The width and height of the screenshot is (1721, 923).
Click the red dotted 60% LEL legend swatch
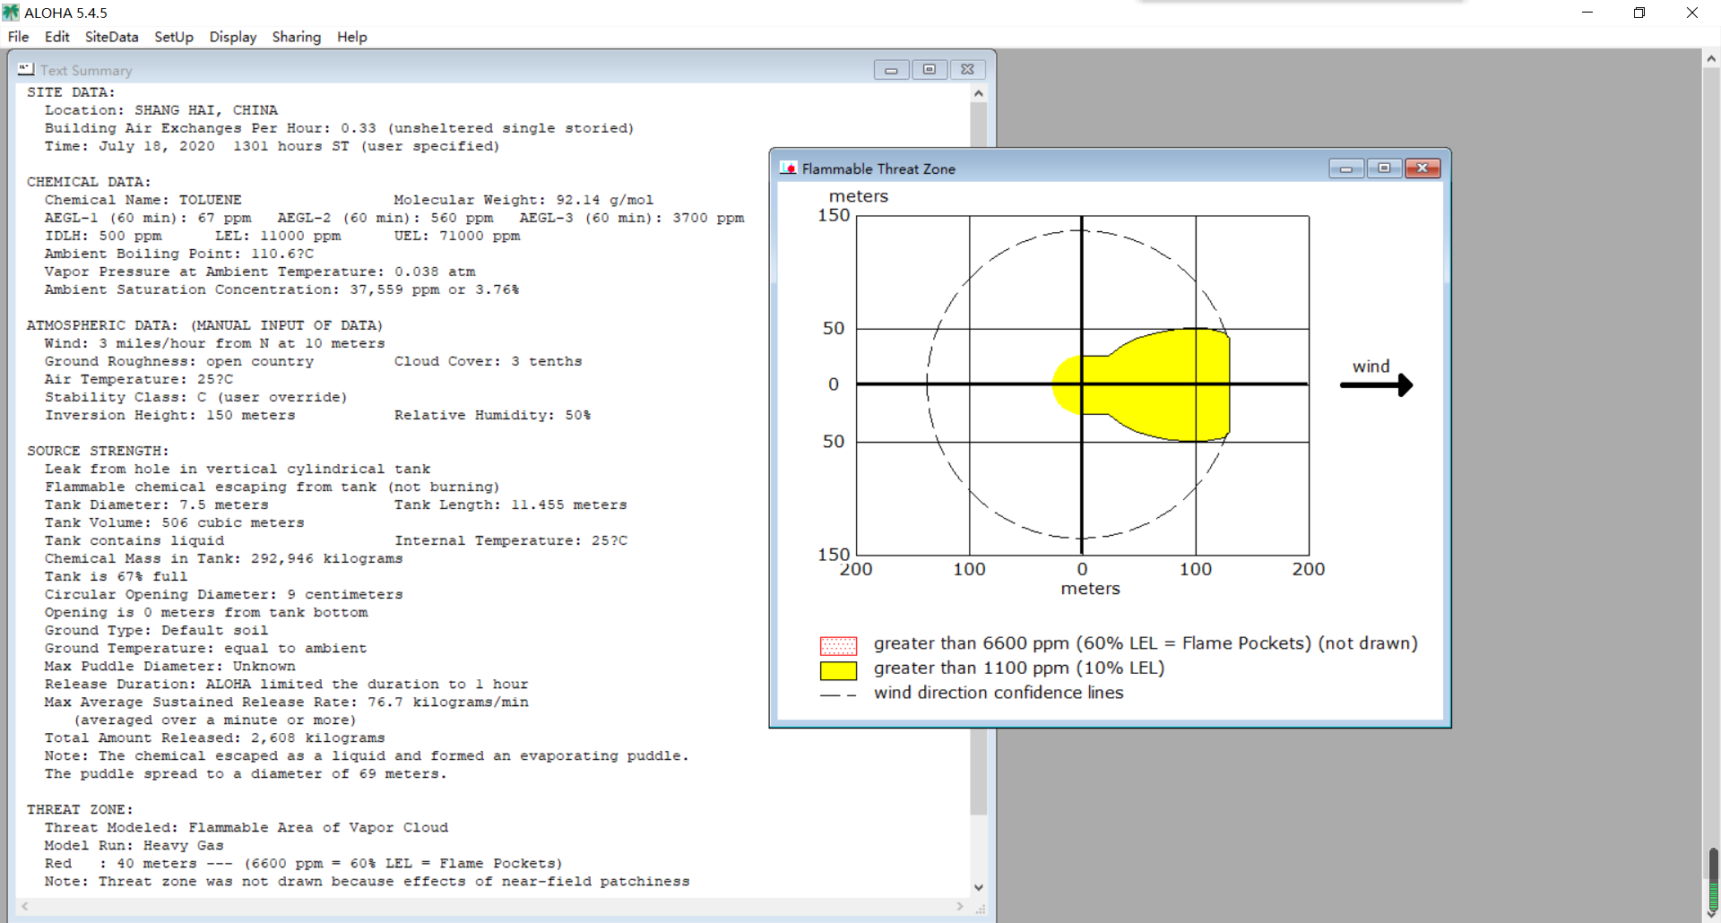(838, 645)
